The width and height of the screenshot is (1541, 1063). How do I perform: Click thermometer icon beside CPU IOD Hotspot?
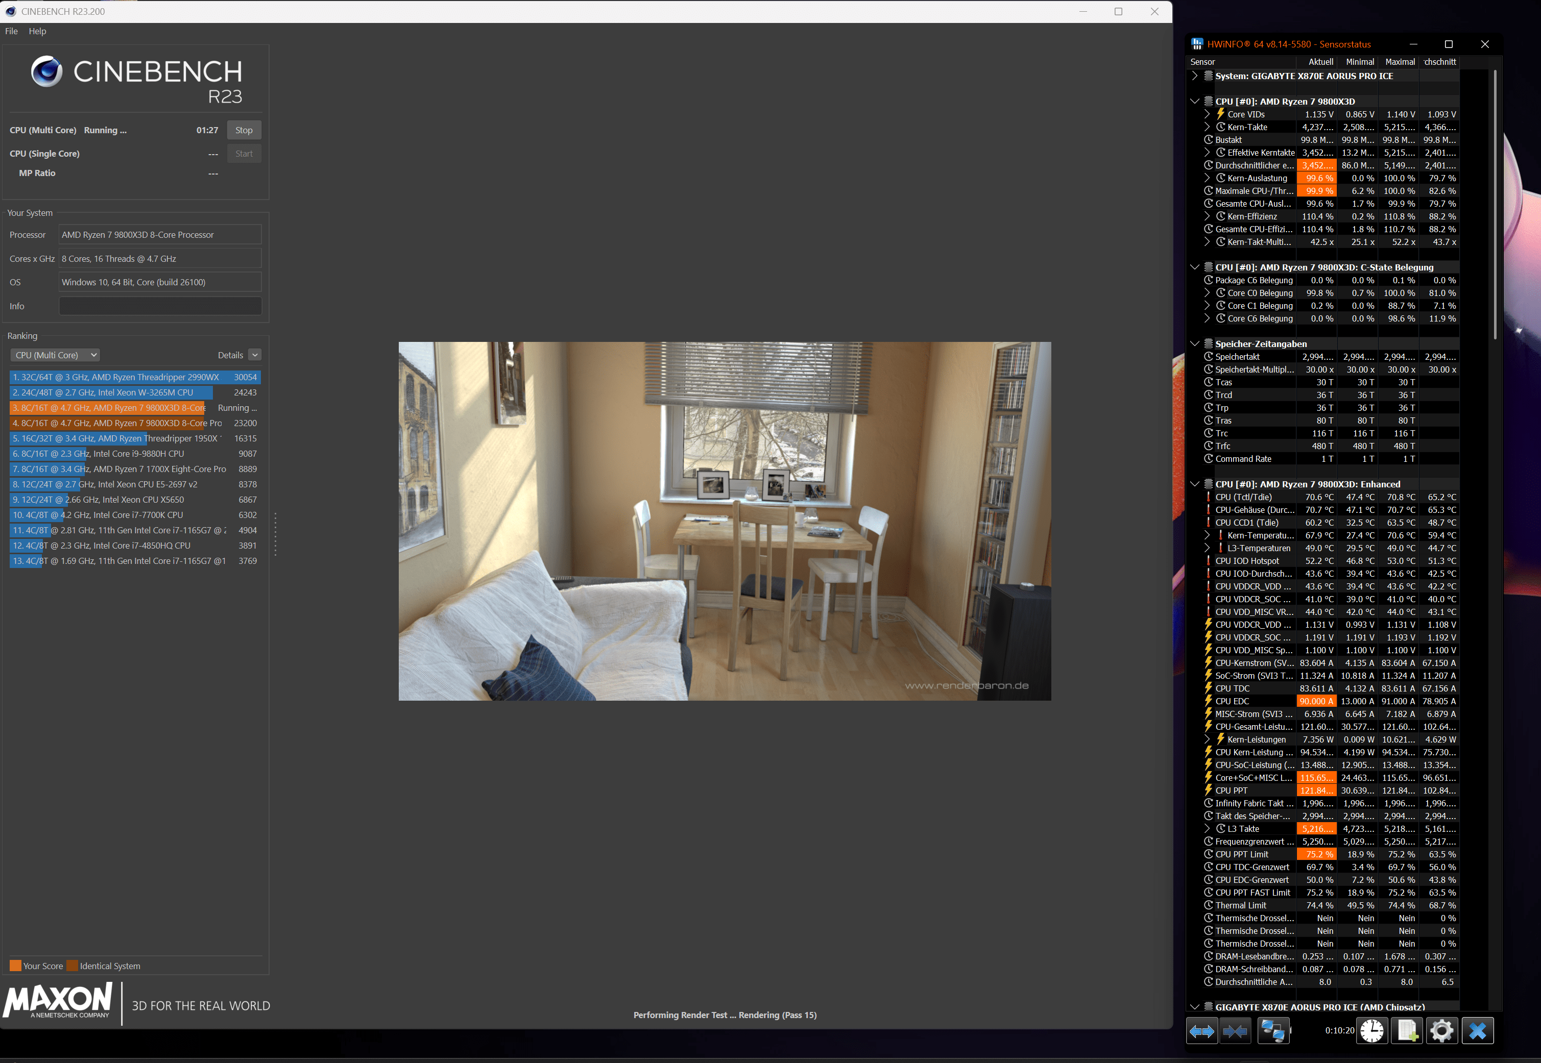[1209, 561]
